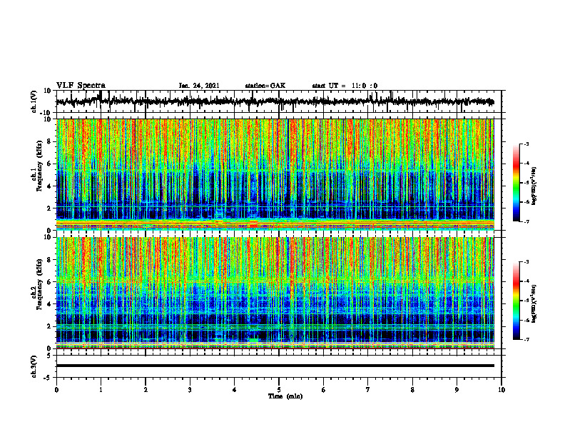Click the "VLF Spectra" title text
This screenshot has height=437, width=565.
coord(81,86)
